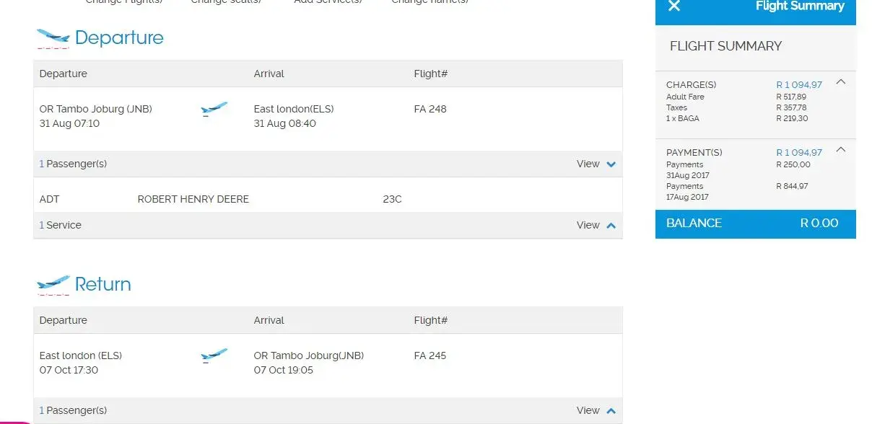The height and width of the screenshot is (424, 872).
Task: Collapse the PAYMENT(S) section chevron
Action: pyautogui.click(x=840, y=150)
